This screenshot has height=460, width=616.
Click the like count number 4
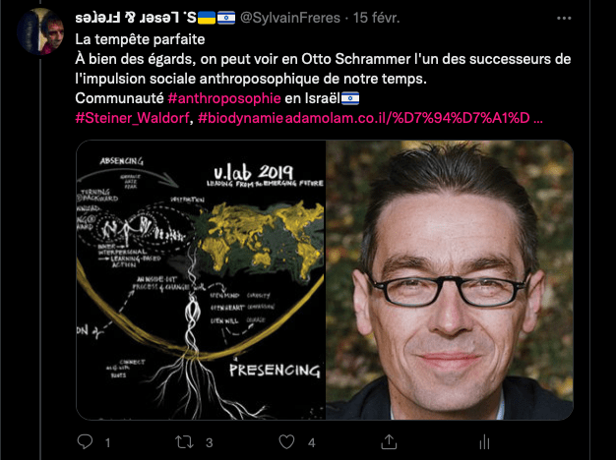(x=312, y=443)
